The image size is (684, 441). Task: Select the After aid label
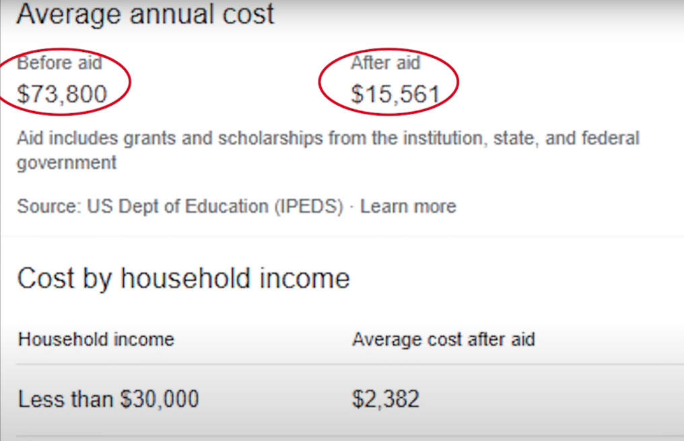[x=386, y=63]
